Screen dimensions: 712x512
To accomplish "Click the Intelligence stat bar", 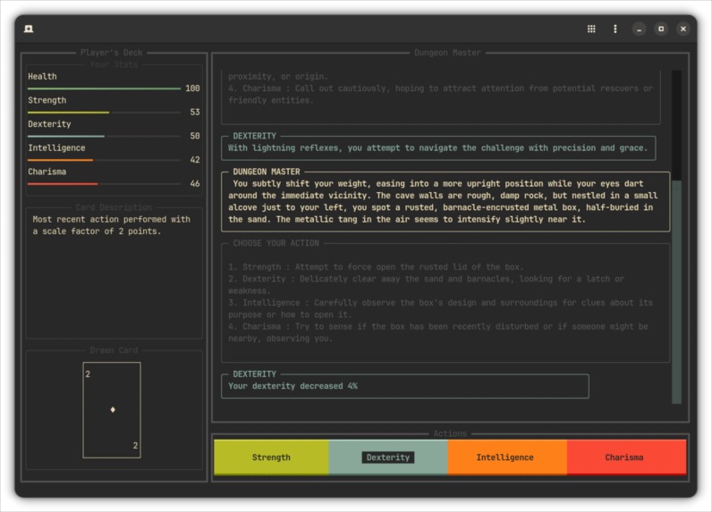I will [x=104, y=160].
